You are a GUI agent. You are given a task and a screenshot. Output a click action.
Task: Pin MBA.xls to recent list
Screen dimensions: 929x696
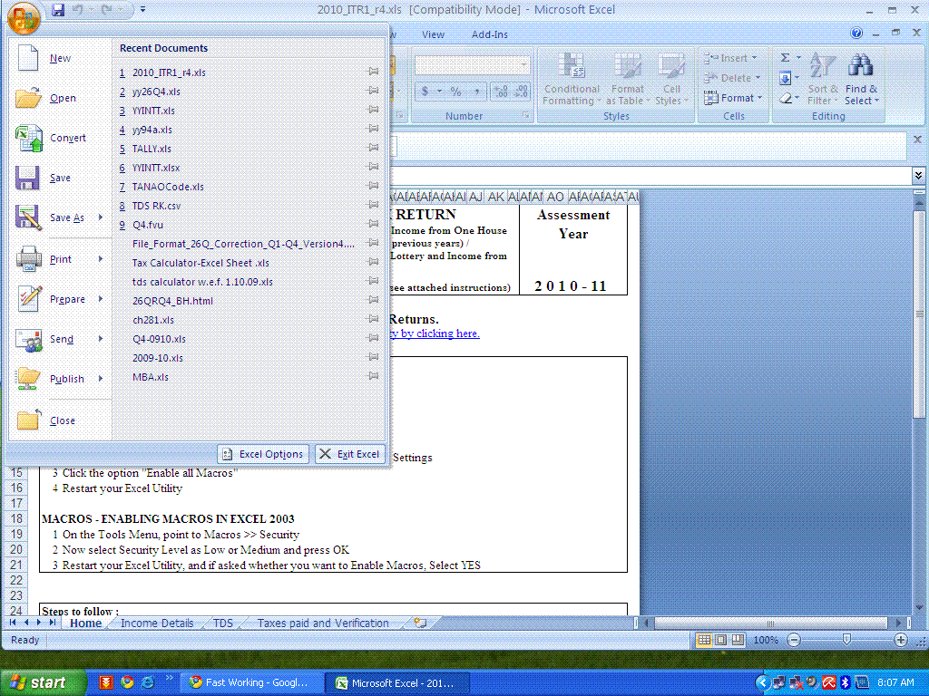373,376
